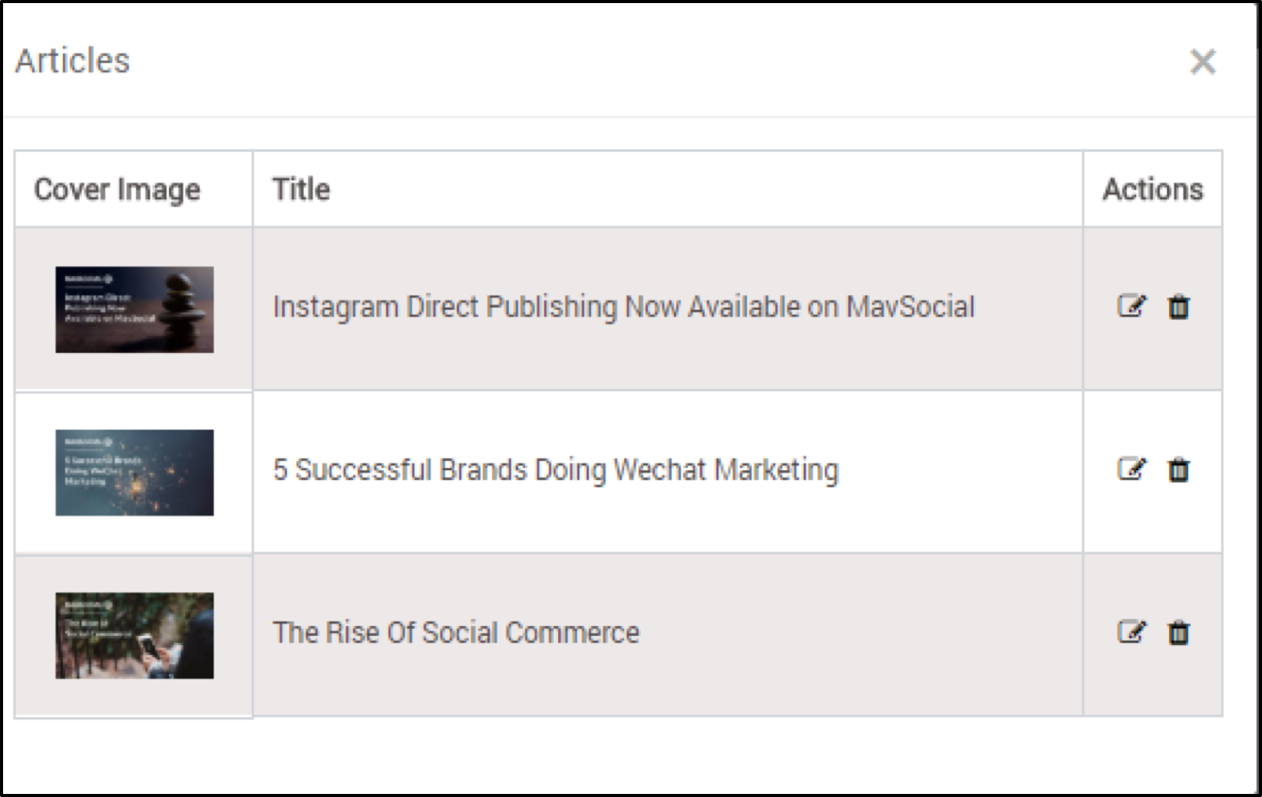Edit the 5 Successful Brands article

[1131, 469]
